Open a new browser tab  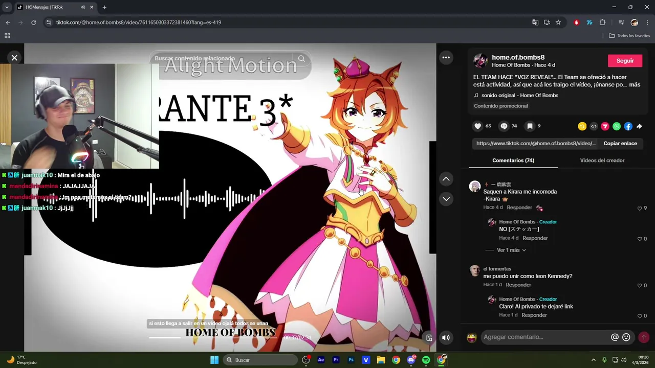coord(104,7)
